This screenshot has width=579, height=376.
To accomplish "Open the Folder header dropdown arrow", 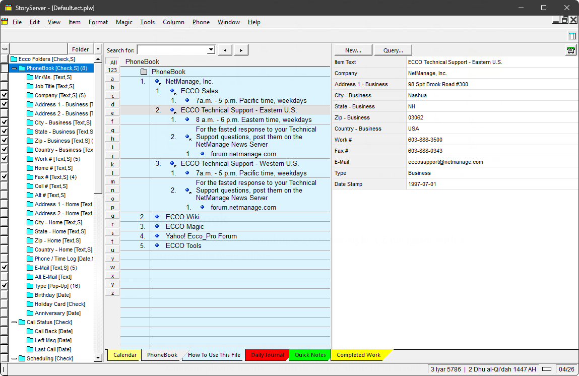I will (98, 49).
